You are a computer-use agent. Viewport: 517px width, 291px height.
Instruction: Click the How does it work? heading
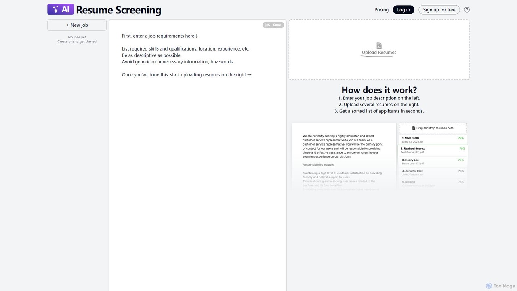(379, 90)
